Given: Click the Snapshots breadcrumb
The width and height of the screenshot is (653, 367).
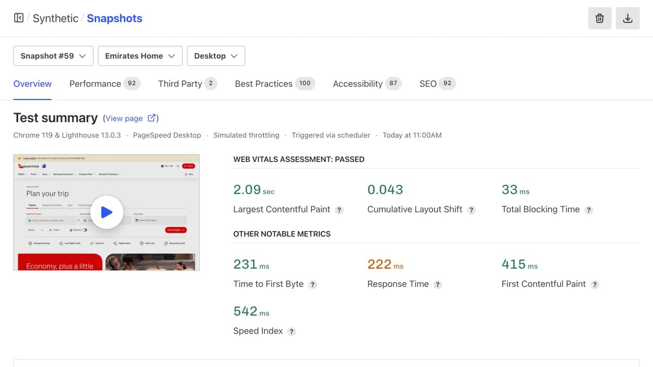Looking at the screenshot, I should click(114, 18).
